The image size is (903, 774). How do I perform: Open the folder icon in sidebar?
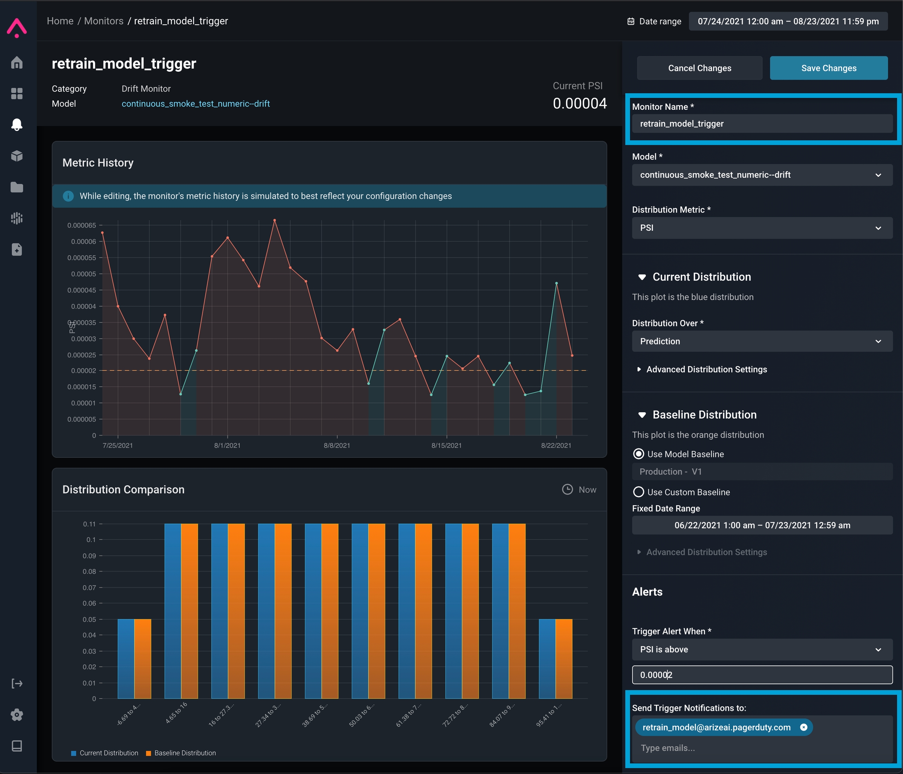[x=17, y=187]
